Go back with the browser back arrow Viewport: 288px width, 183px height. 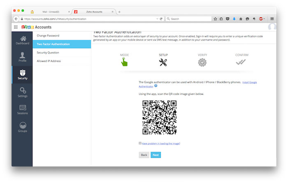16,19
